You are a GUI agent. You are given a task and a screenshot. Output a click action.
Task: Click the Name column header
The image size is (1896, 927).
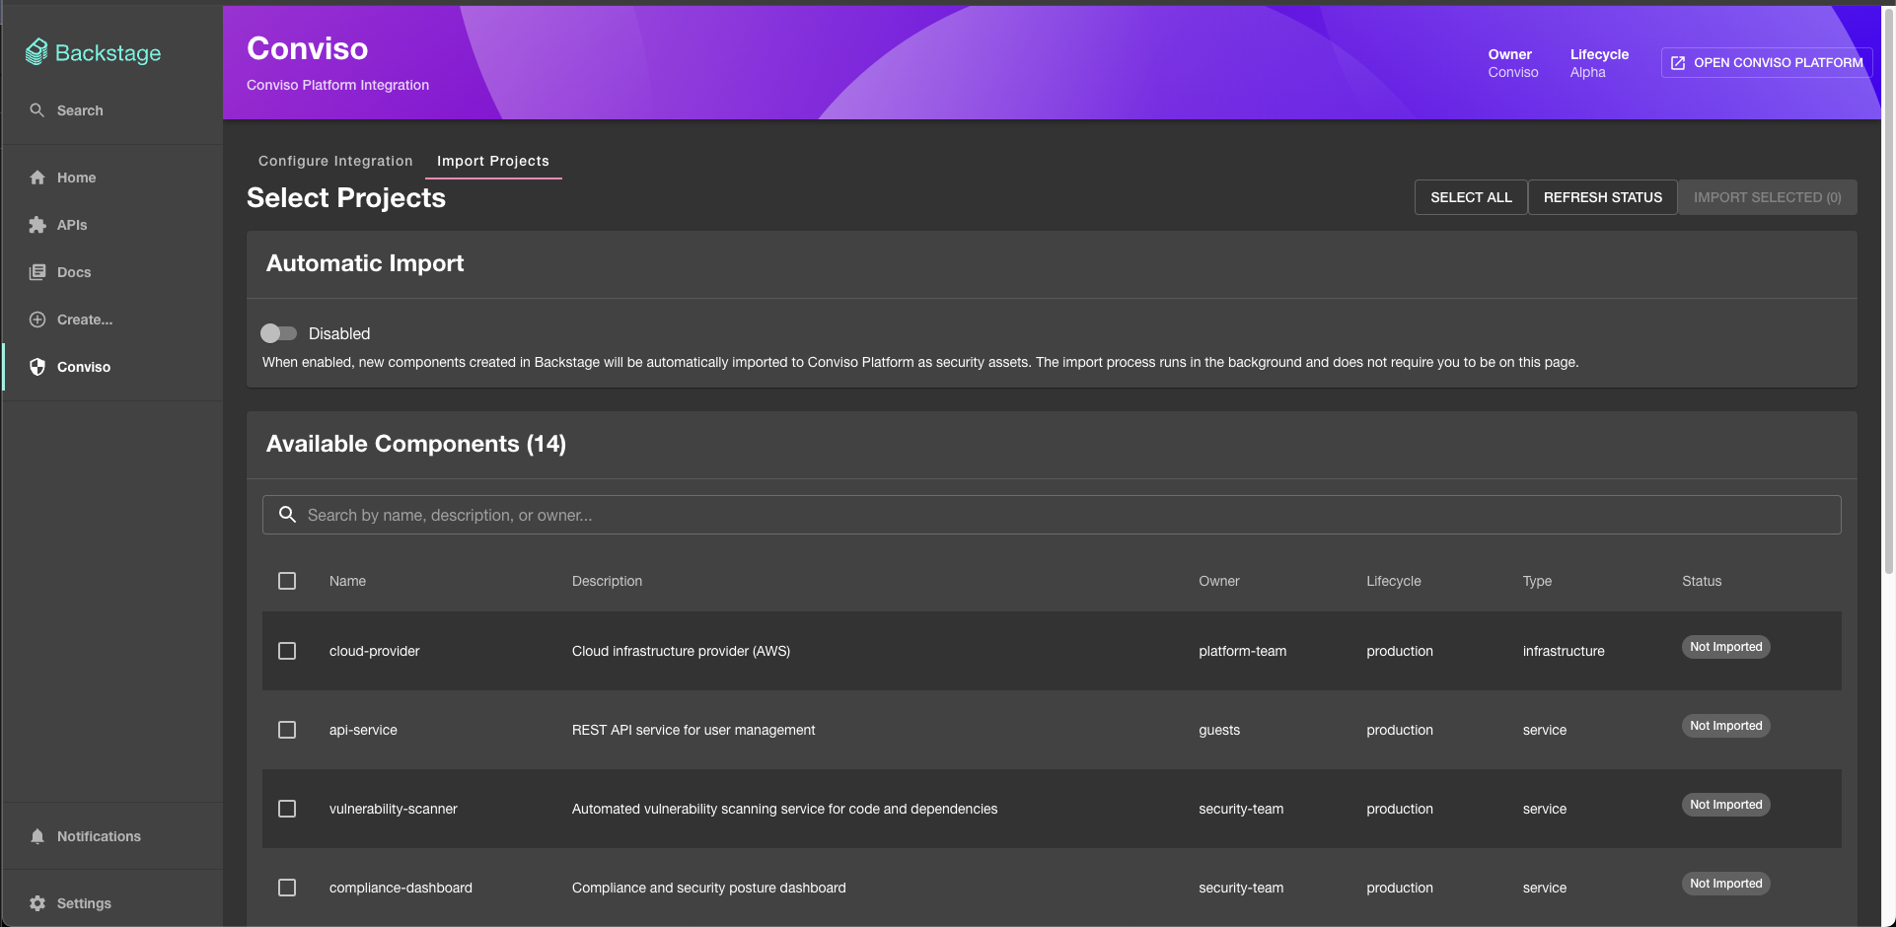pos(347,581)
